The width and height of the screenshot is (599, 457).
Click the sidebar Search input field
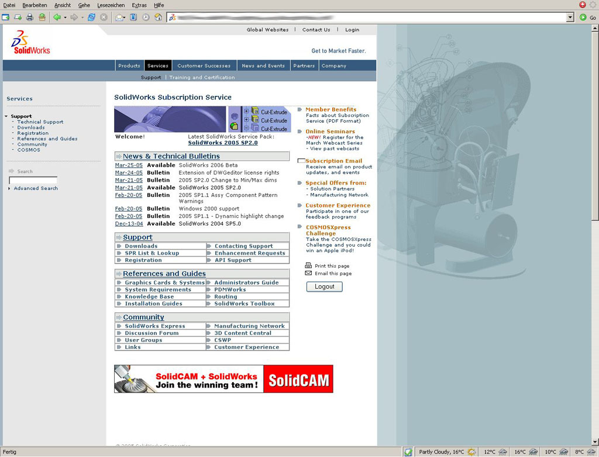point(33,180)
